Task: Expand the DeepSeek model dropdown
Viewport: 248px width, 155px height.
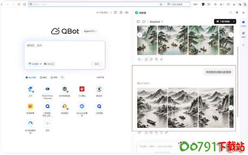Action: pyautogui.click(x=157, y=22)
